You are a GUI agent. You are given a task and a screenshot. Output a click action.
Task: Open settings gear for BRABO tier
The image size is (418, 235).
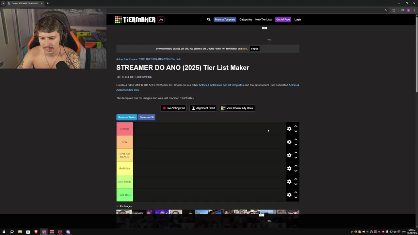pos(289,129)
